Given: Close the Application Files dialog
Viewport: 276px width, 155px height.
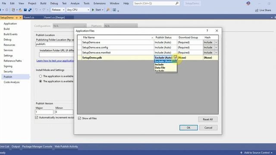Looking at the screenshot, I should [x=216, y=31].
